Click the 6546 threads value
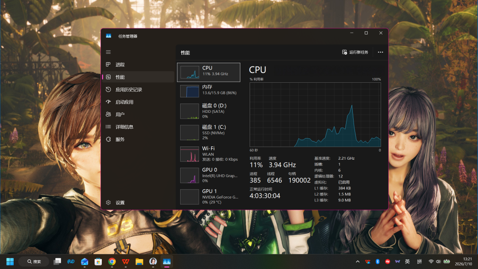The width and height of the screenshot is (478, 269). tap(275, 181)
